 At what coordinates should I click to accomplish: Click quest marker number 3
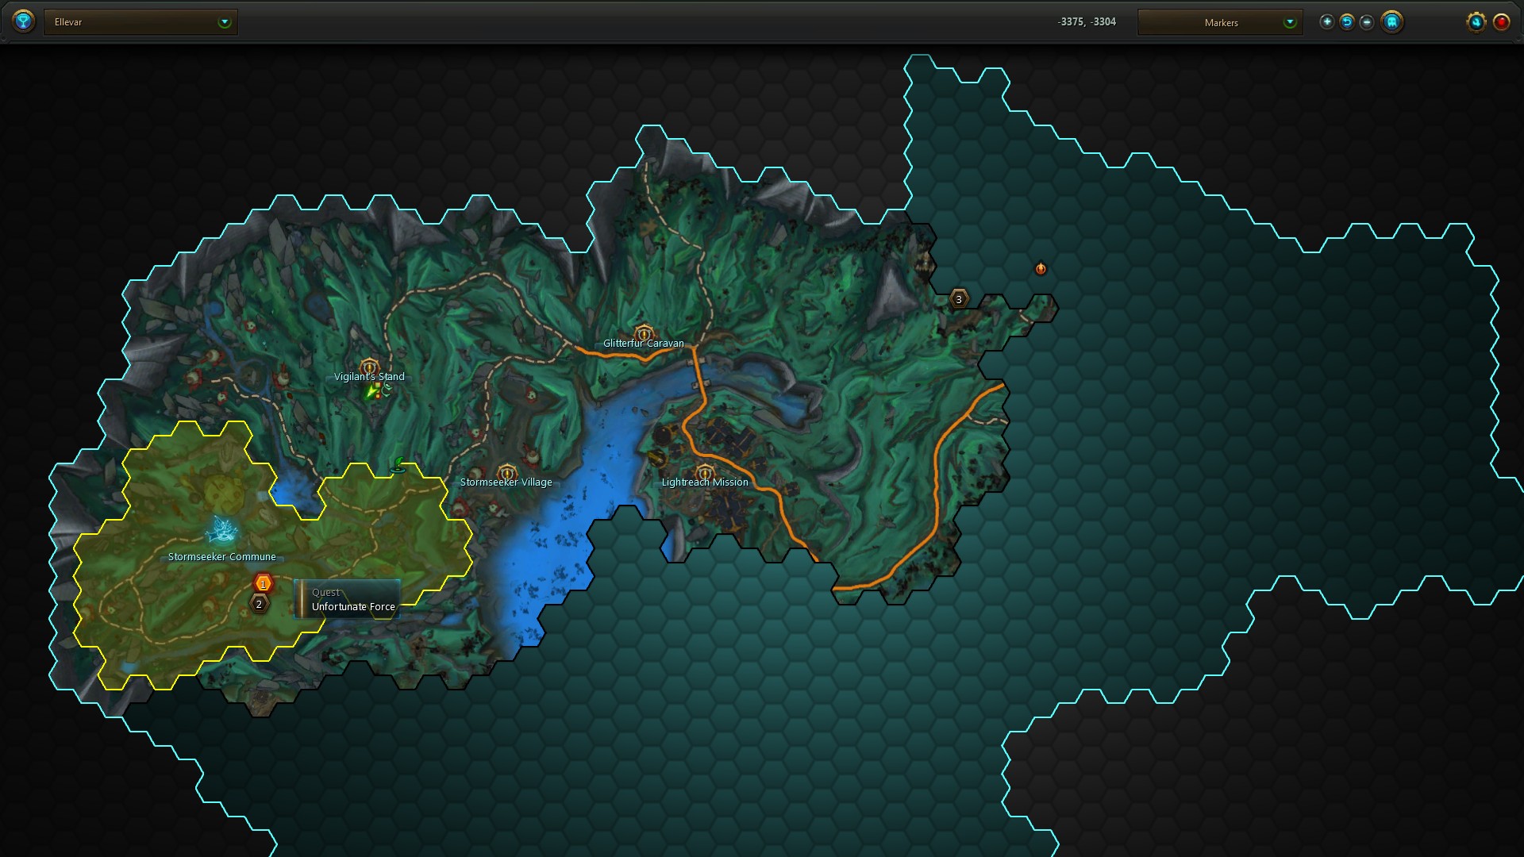click(959, 299)
